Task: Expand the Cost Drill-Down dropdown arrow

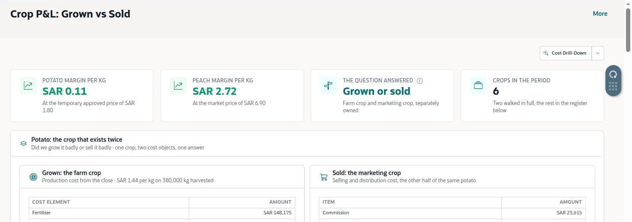Action: pos(598,53)
